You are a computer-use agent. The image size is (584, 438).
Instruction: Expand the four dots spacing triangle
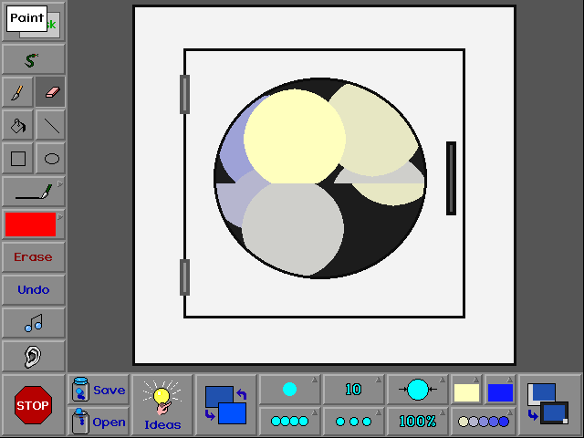[315, 412]
